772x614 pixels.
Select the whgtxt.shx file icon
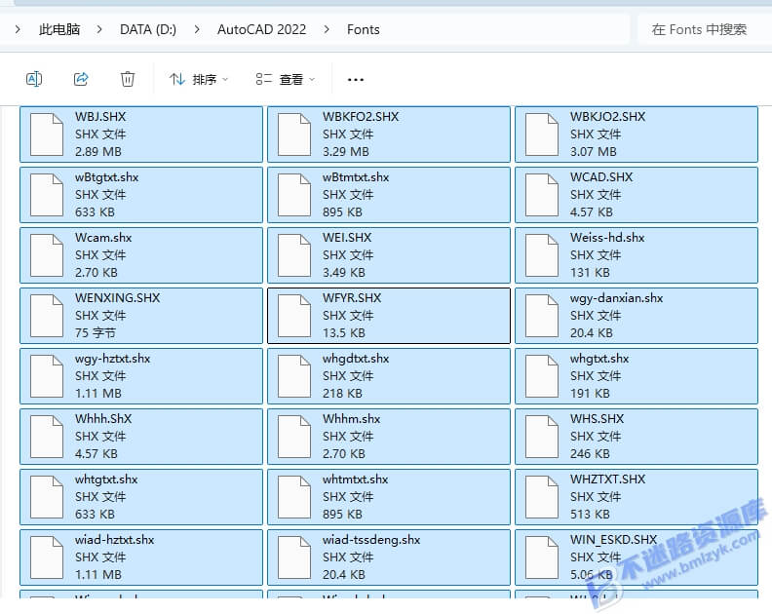tap(542, 376)
